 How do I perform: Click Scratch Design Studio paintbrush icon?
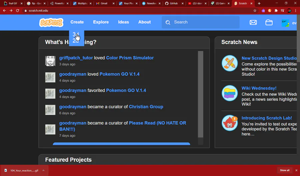point(230,63)
